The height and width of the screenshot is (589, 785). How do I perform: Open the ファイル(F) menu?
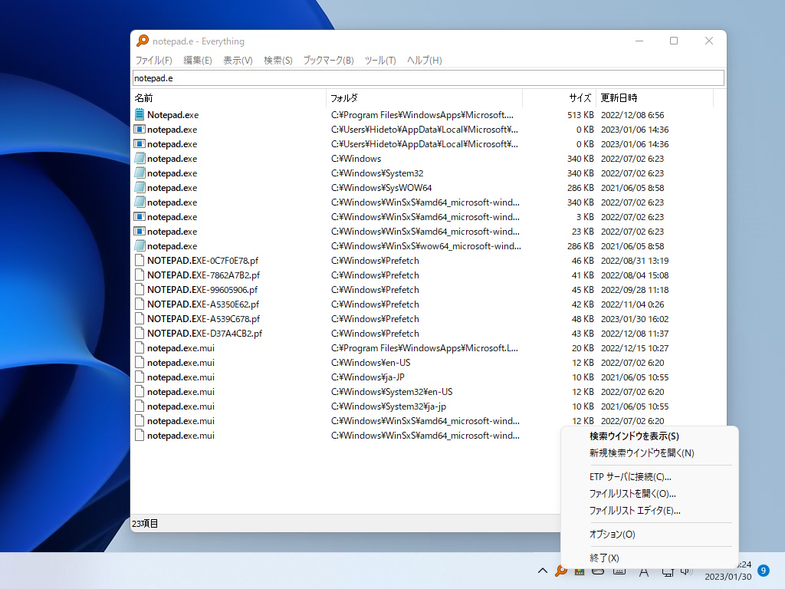153,60
